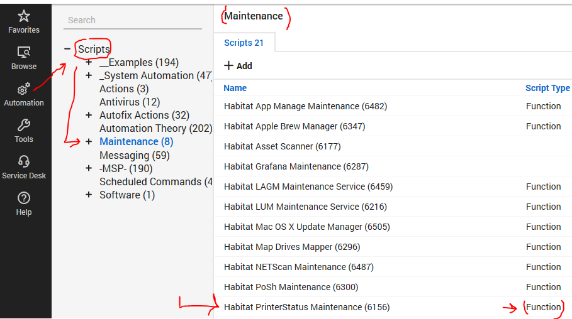
Task: Sort by the Script Type column header
Action: coord(547,88)
